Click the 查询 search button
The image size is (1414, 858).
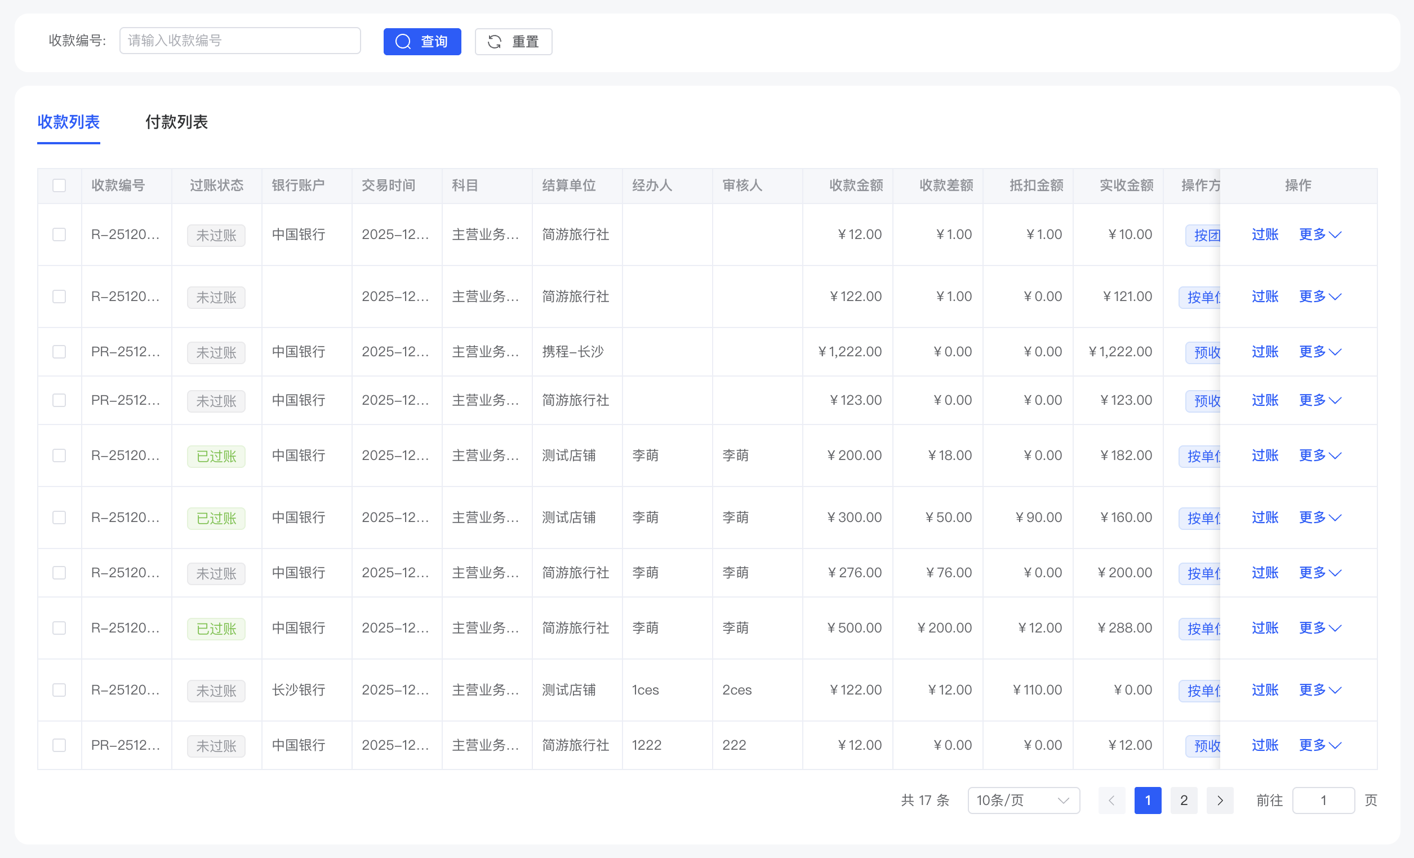[x=423, y=41]
